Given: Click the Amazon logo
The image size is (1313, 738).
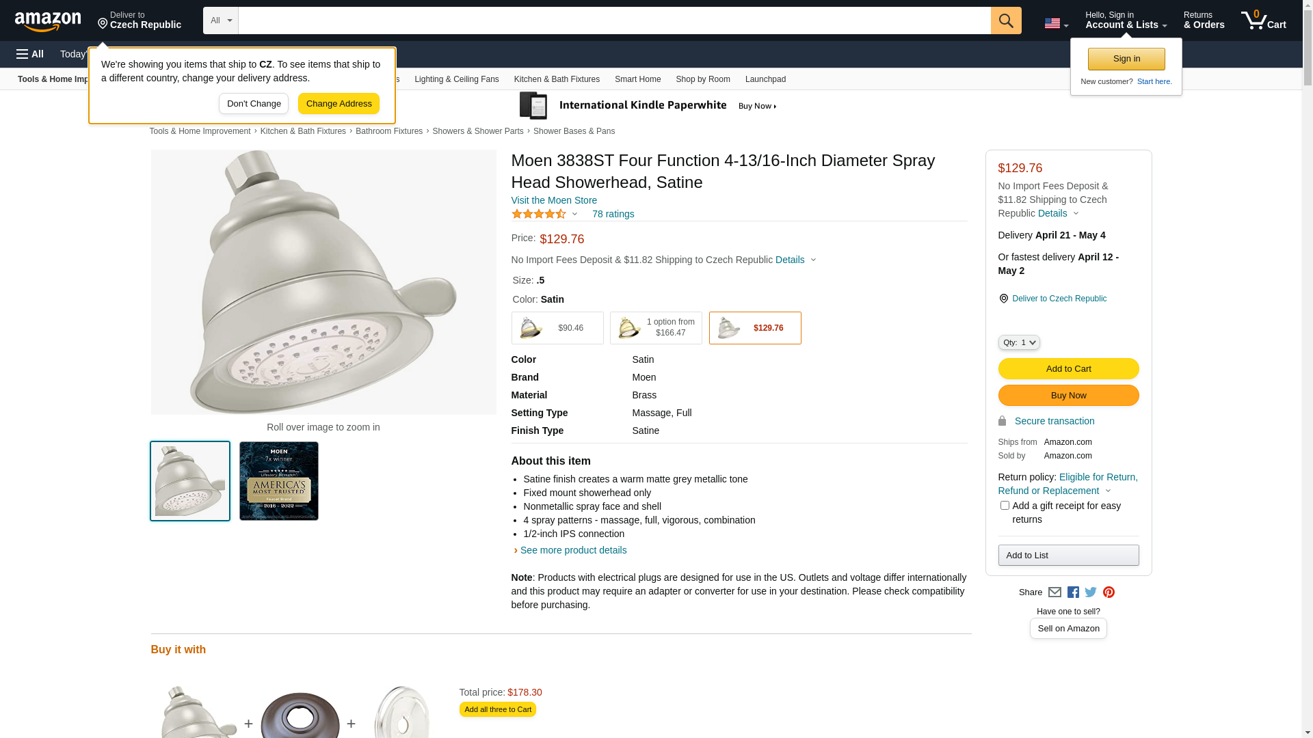Looking at the screenshot, I should [x=48, y=22].
